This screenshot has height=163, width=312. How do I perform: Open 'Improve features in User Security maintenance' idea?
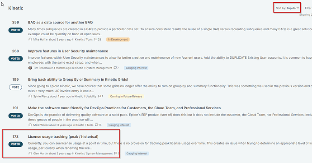click(x=68, y=51)
